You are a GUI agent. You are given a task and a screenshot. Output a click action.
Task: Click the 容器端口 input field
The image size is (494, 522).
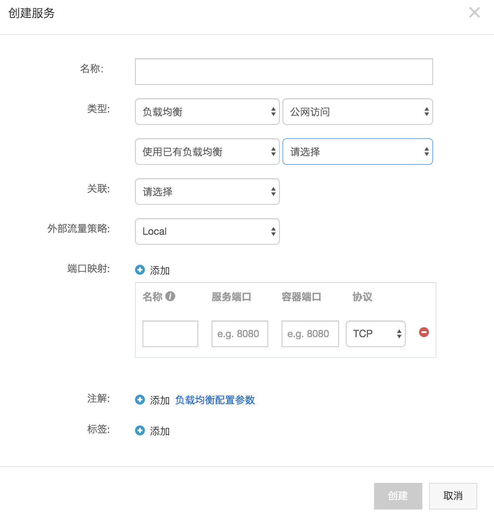(x=310, y=334)
